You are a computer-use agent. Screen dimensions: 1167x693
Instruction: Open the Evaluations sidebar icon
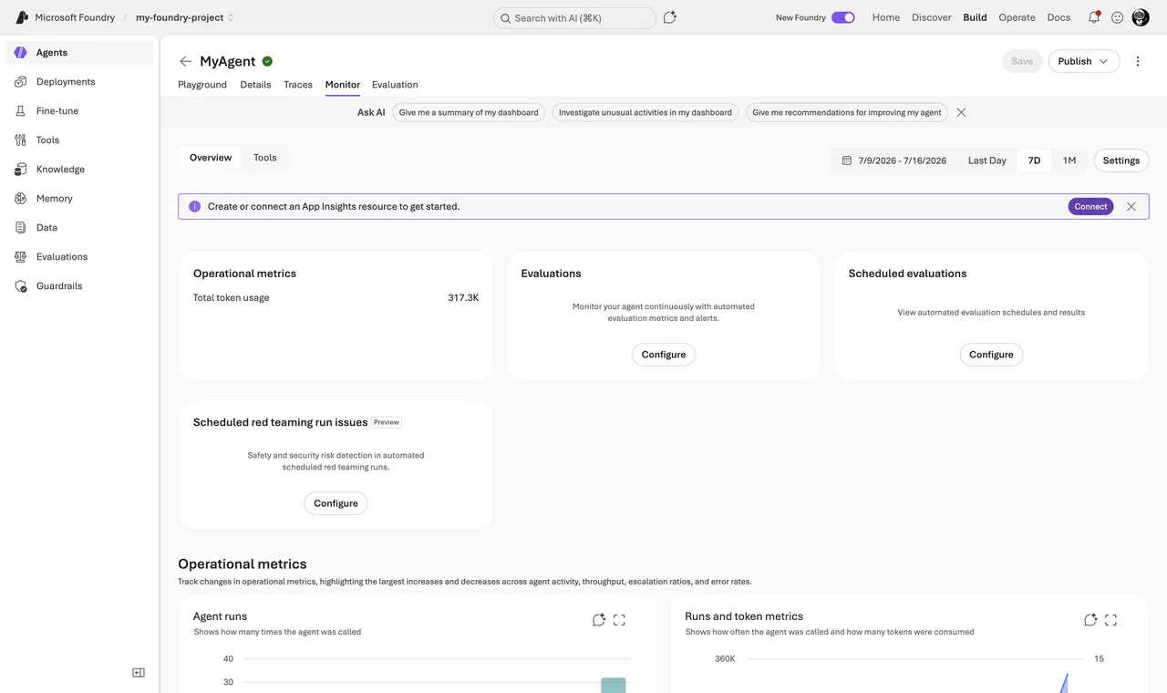(x=20, y=257)
